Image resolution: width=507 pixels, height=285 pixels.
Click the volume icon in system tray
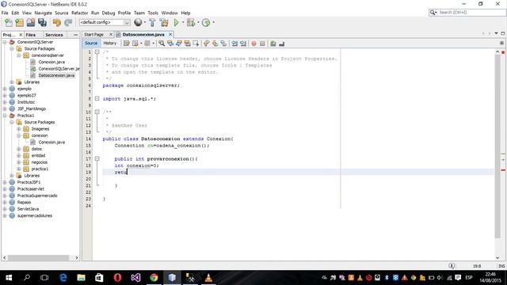pyautogui.click(x=440, y=278)
